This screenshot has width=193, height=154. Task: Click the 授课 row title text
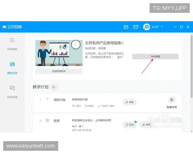coord(57,121)
